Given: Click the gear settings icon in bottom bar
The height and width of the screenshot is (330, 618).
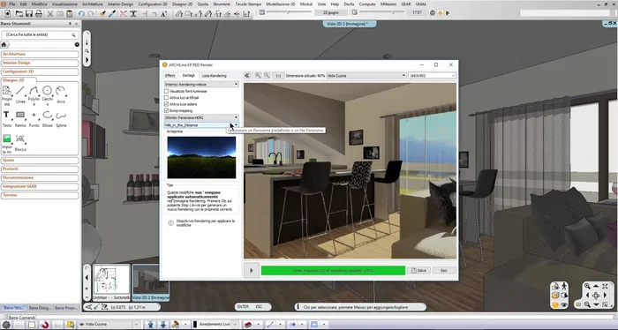Looking at the screenshot, I should pyautogui.click(x=6, y=325).
